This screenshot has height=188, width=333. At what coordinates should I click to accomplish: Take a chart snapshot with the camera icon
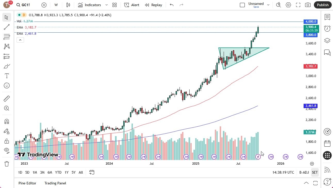[308, 5]
